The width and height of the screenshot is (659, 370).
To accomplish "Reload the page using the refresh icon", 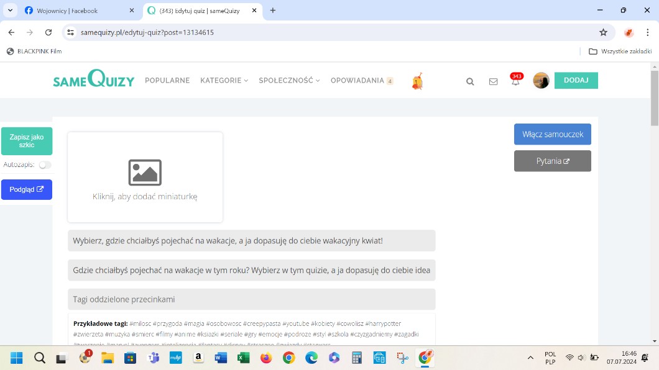I will pos(48,32).
